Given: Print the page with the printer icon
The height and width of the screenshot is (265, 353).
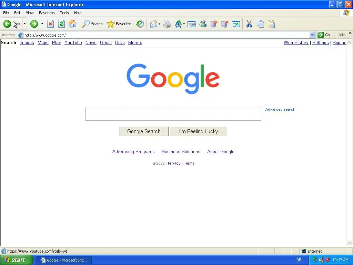Looking at the screenshot, I should (x=167, y=24).
